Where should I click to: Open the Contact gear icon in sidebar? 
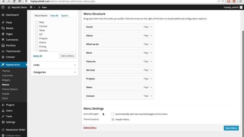3,57
